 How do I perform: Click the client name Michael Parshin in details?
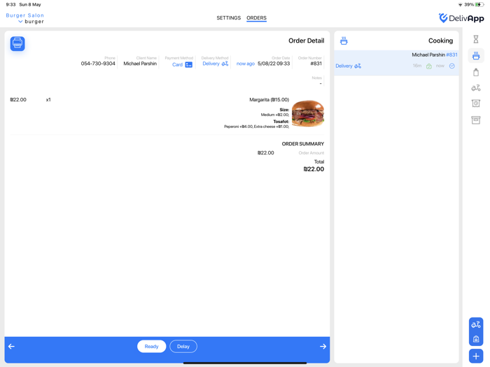click(x=140, y=64)
